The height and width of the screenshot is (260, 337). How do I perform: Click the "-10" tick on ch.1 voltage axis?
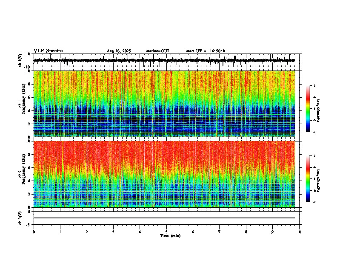(28, 67)
